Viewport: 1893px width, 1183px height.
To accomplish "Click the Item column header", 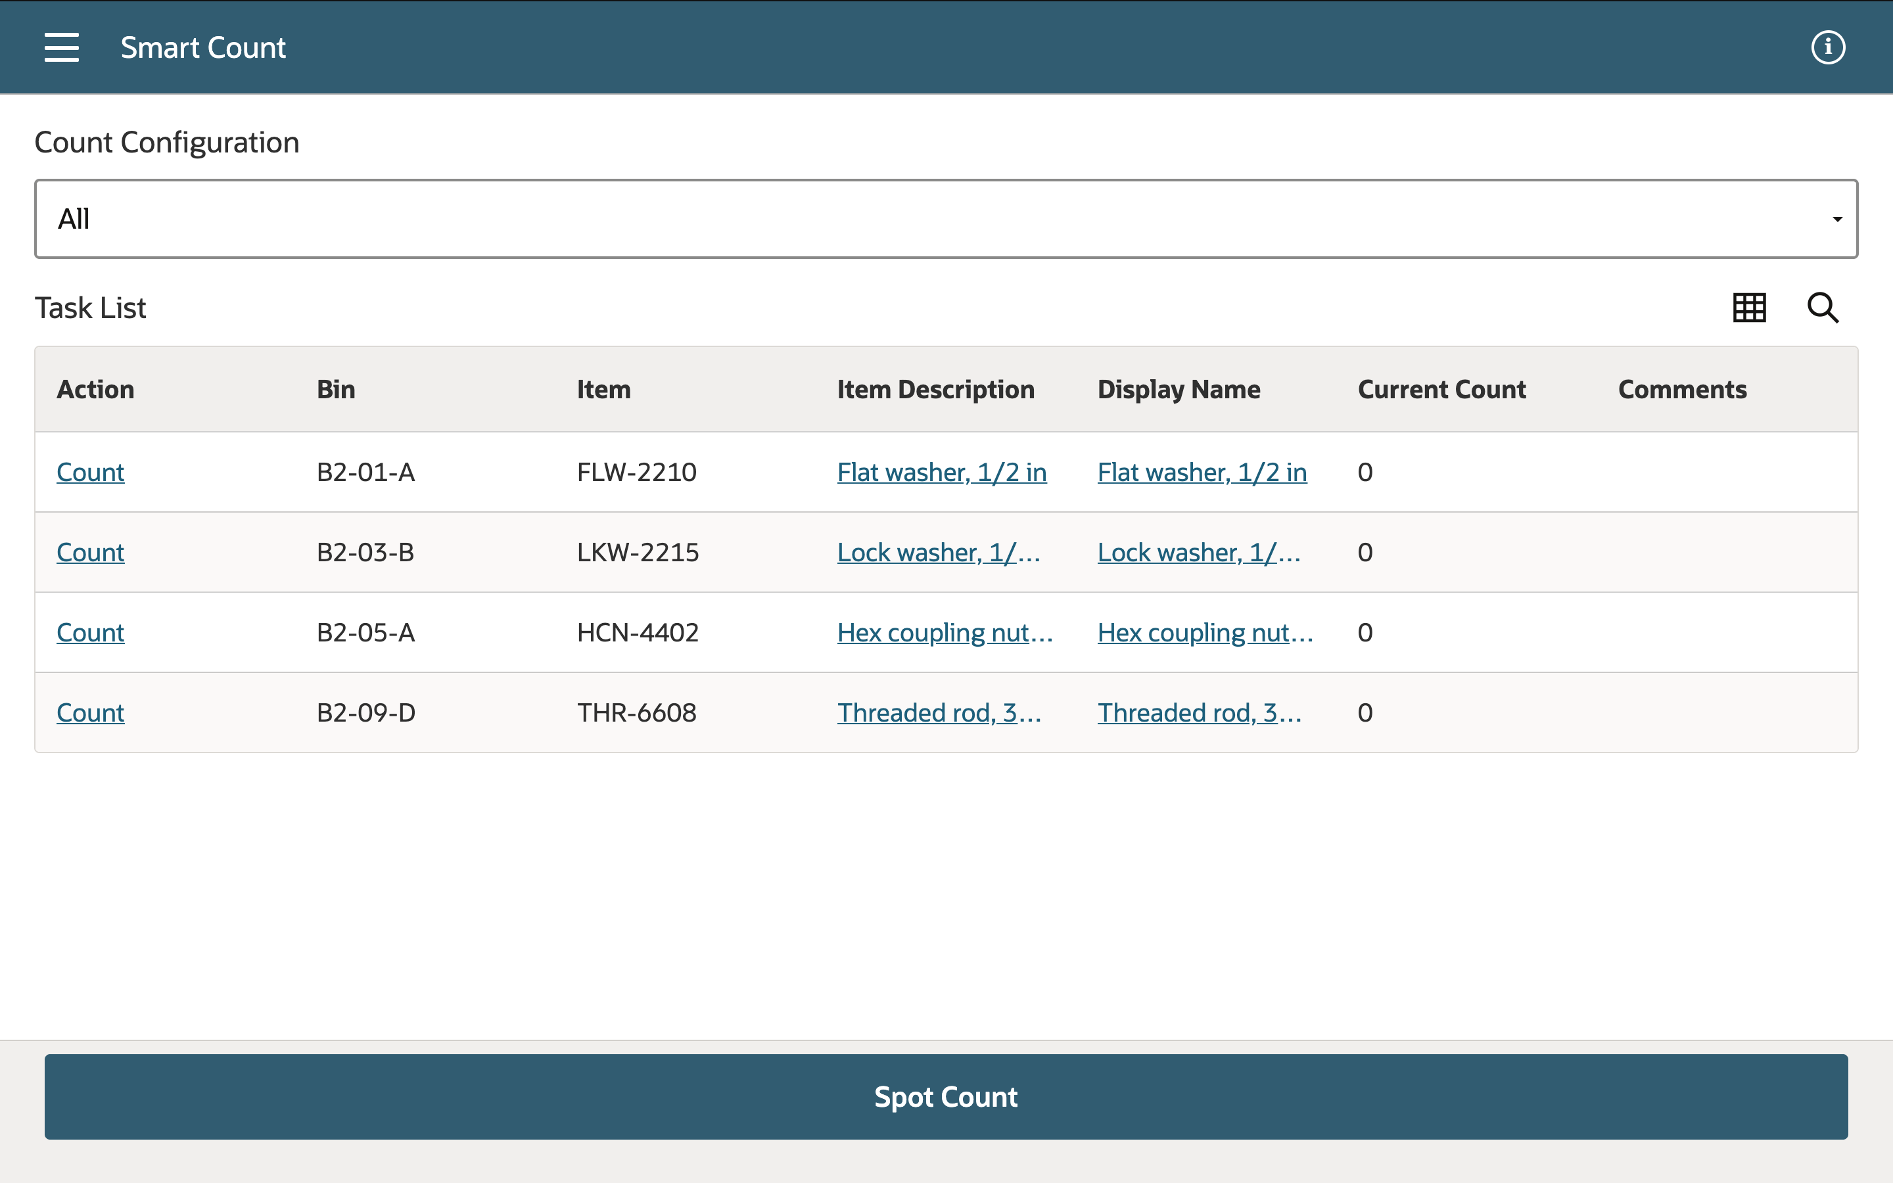I will tap(604, 389).
